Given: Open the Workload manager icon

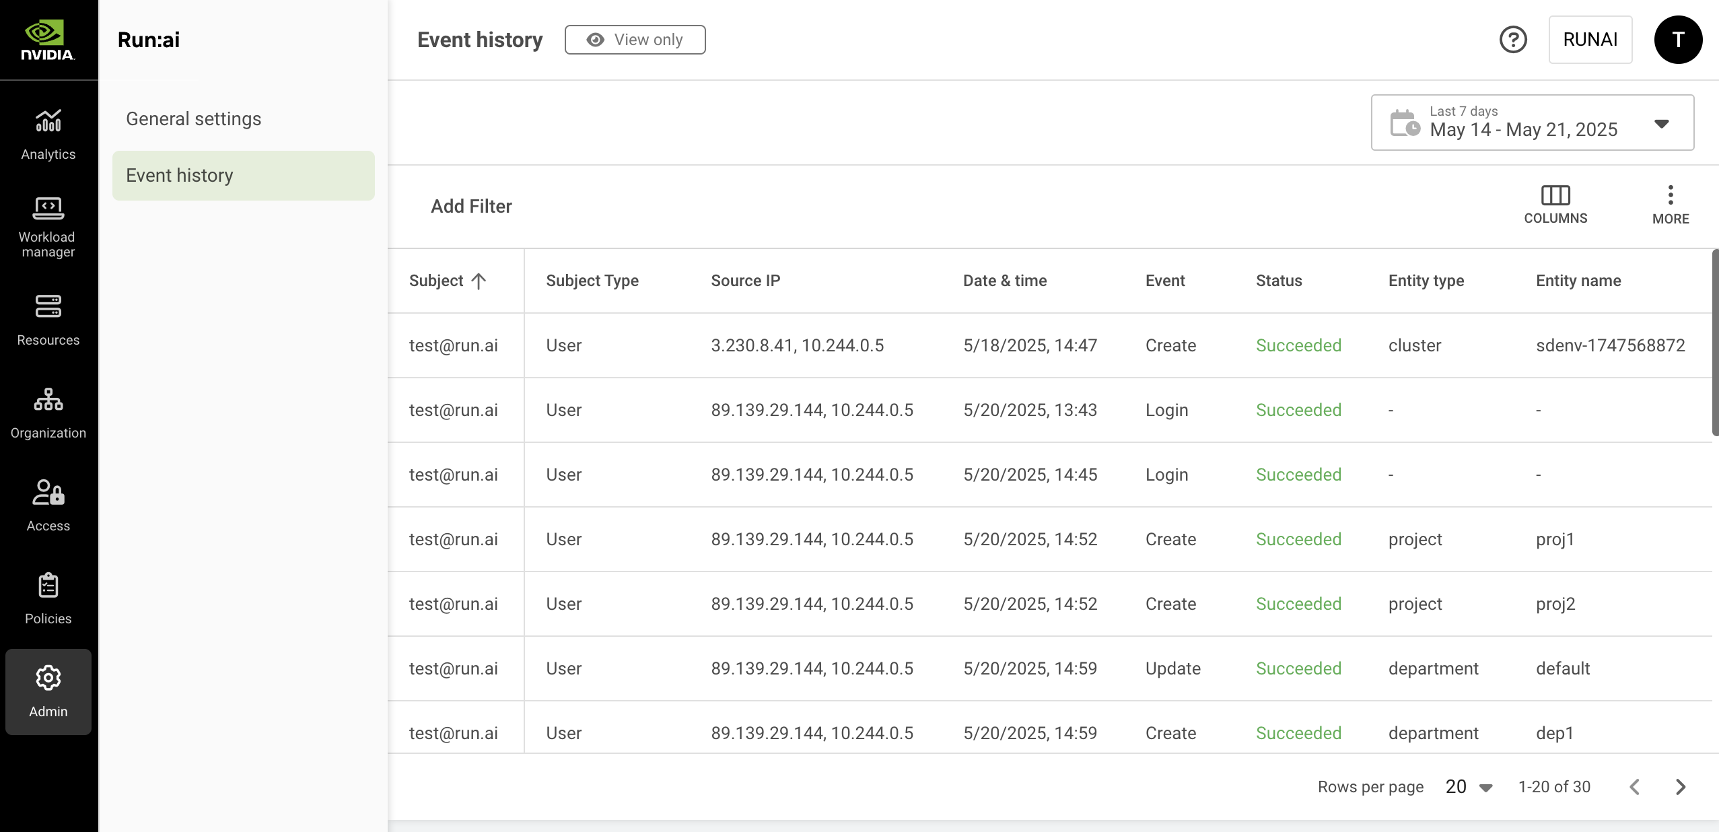Looking at the screenshot, I should (48, 226).
